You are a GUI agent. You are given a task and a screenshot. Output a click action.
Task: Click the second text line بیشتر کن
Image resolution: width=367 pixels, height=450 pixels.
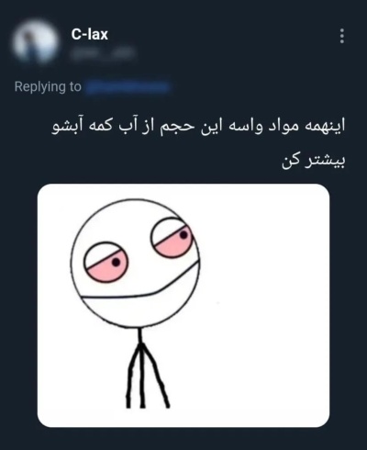(x=313, y=161)
